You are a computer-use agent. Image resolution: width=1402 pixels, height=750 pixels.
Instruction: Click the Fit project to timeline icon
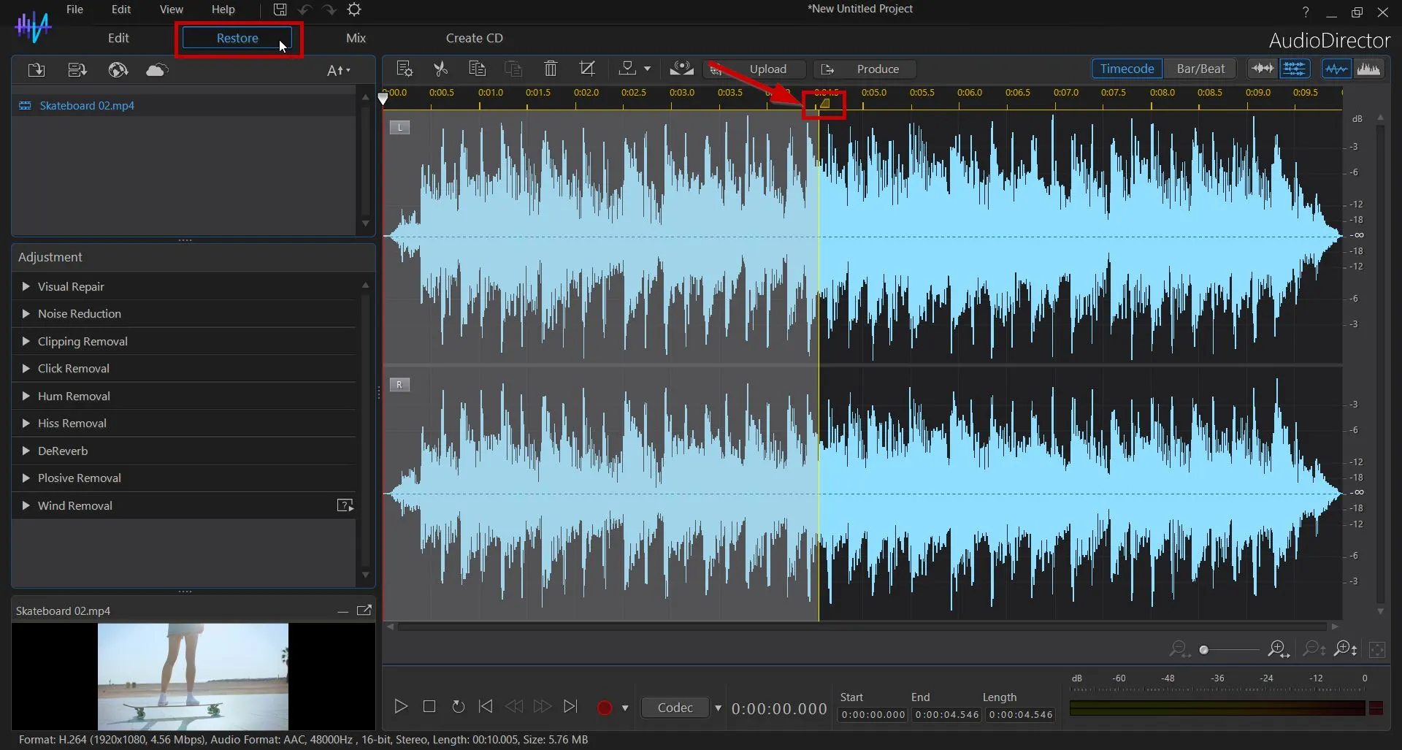point(1378,649)
